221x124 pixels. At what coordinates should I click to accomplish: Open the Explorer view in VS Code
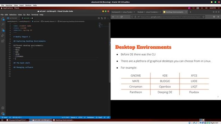(x=3, y=19)
